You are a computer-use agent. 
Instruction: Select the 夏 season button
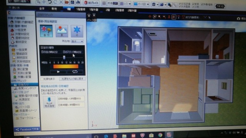[61, 31]
